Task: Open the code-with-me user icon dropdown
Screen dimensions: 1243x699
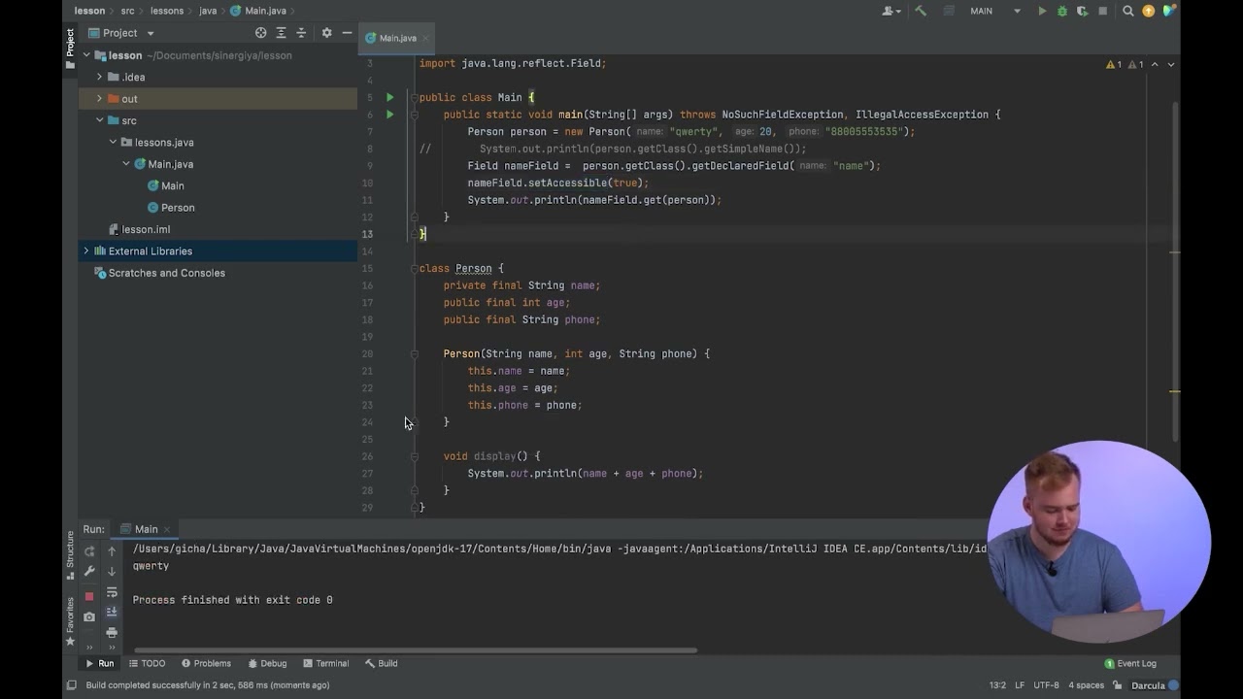Action: click(890, 11)
